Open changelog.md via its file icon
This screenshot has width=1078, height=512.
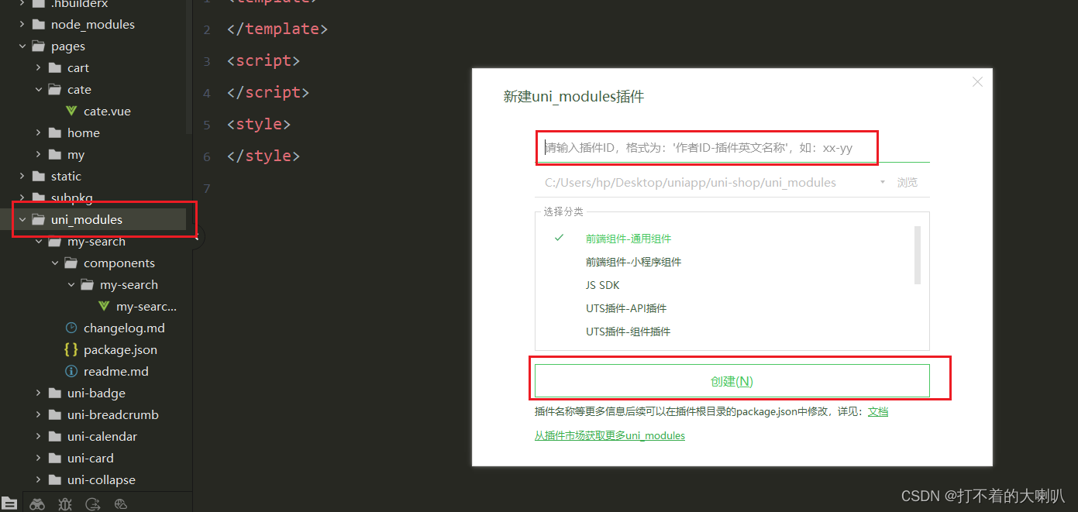[x=71, y=328]
